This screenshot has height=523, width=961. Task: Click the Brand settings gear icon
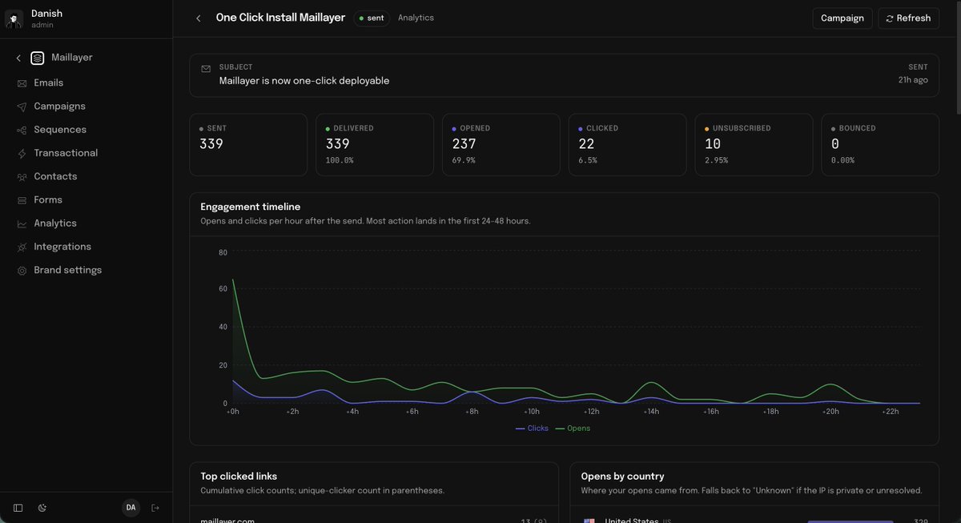[22, 271]
